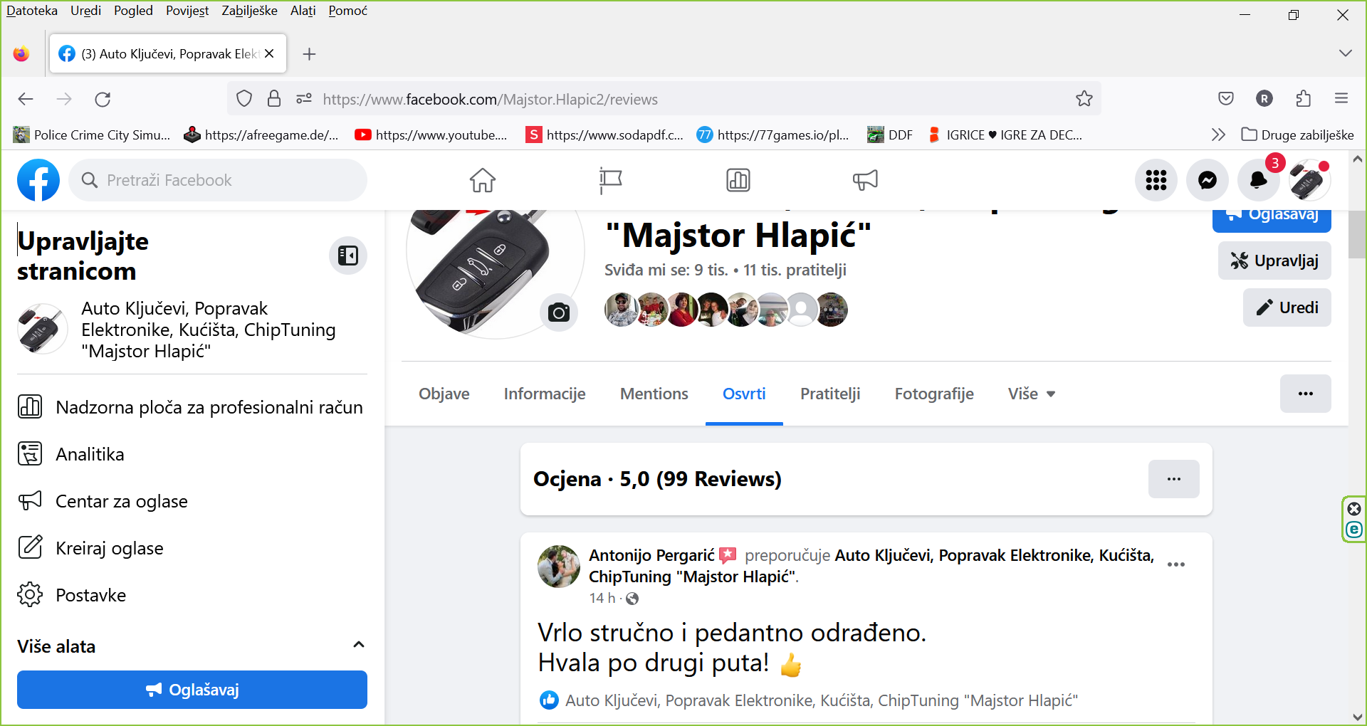Open Nadzorna ploča za profesionalni račun
Screen dimensions: 1367x726
191,407
